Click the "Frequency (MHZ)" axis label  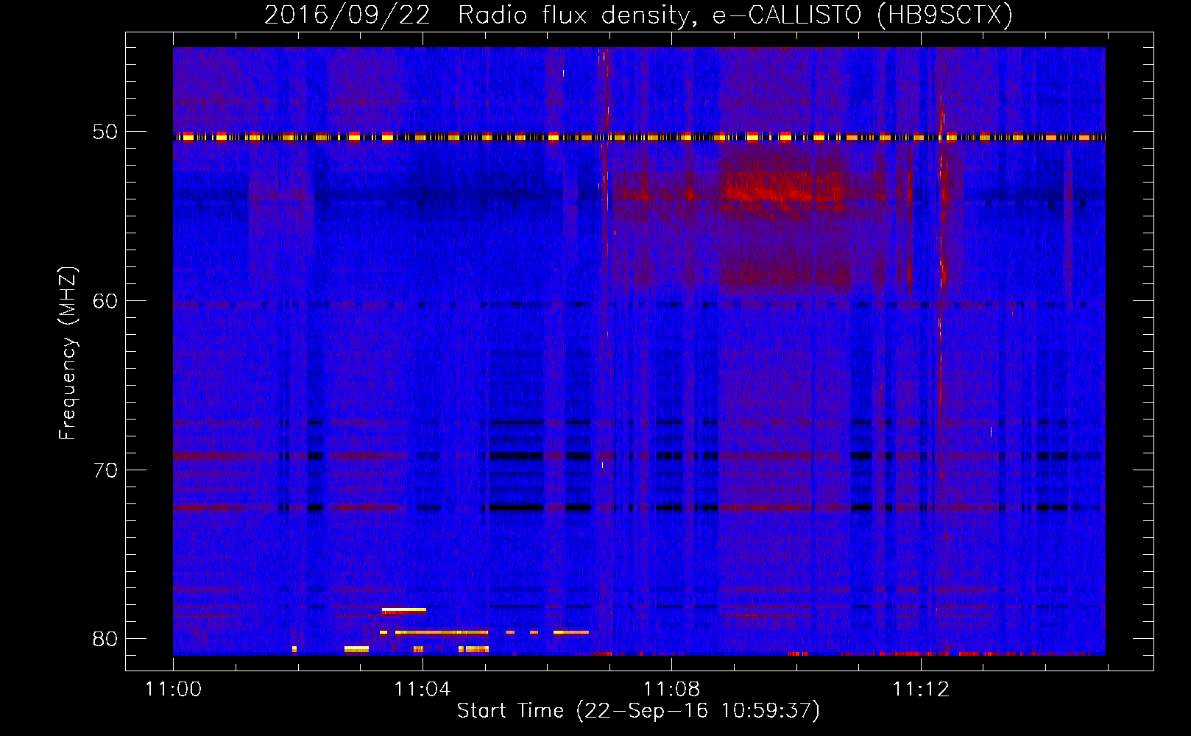pos(68,353)
